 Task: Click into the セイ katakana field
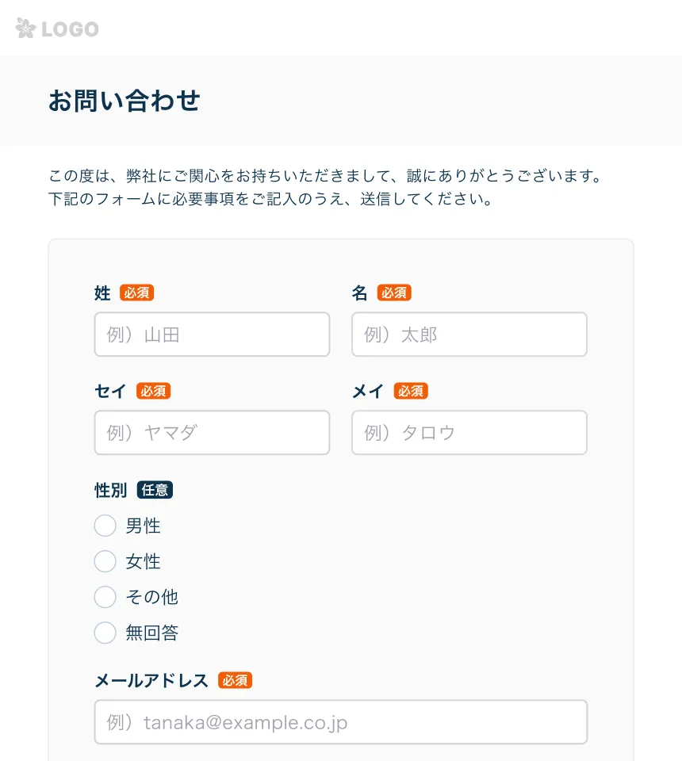tap(212, 433)
